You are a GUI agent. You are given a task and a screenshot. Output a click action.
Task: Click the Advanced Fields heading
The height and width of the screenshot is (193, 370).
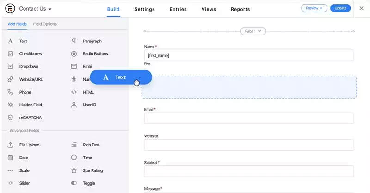[x=25, y=131]
